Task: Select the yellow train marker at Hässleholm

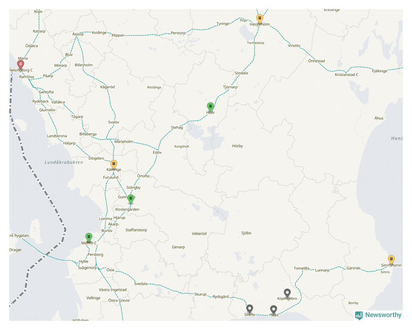Action: coord(260,19)
